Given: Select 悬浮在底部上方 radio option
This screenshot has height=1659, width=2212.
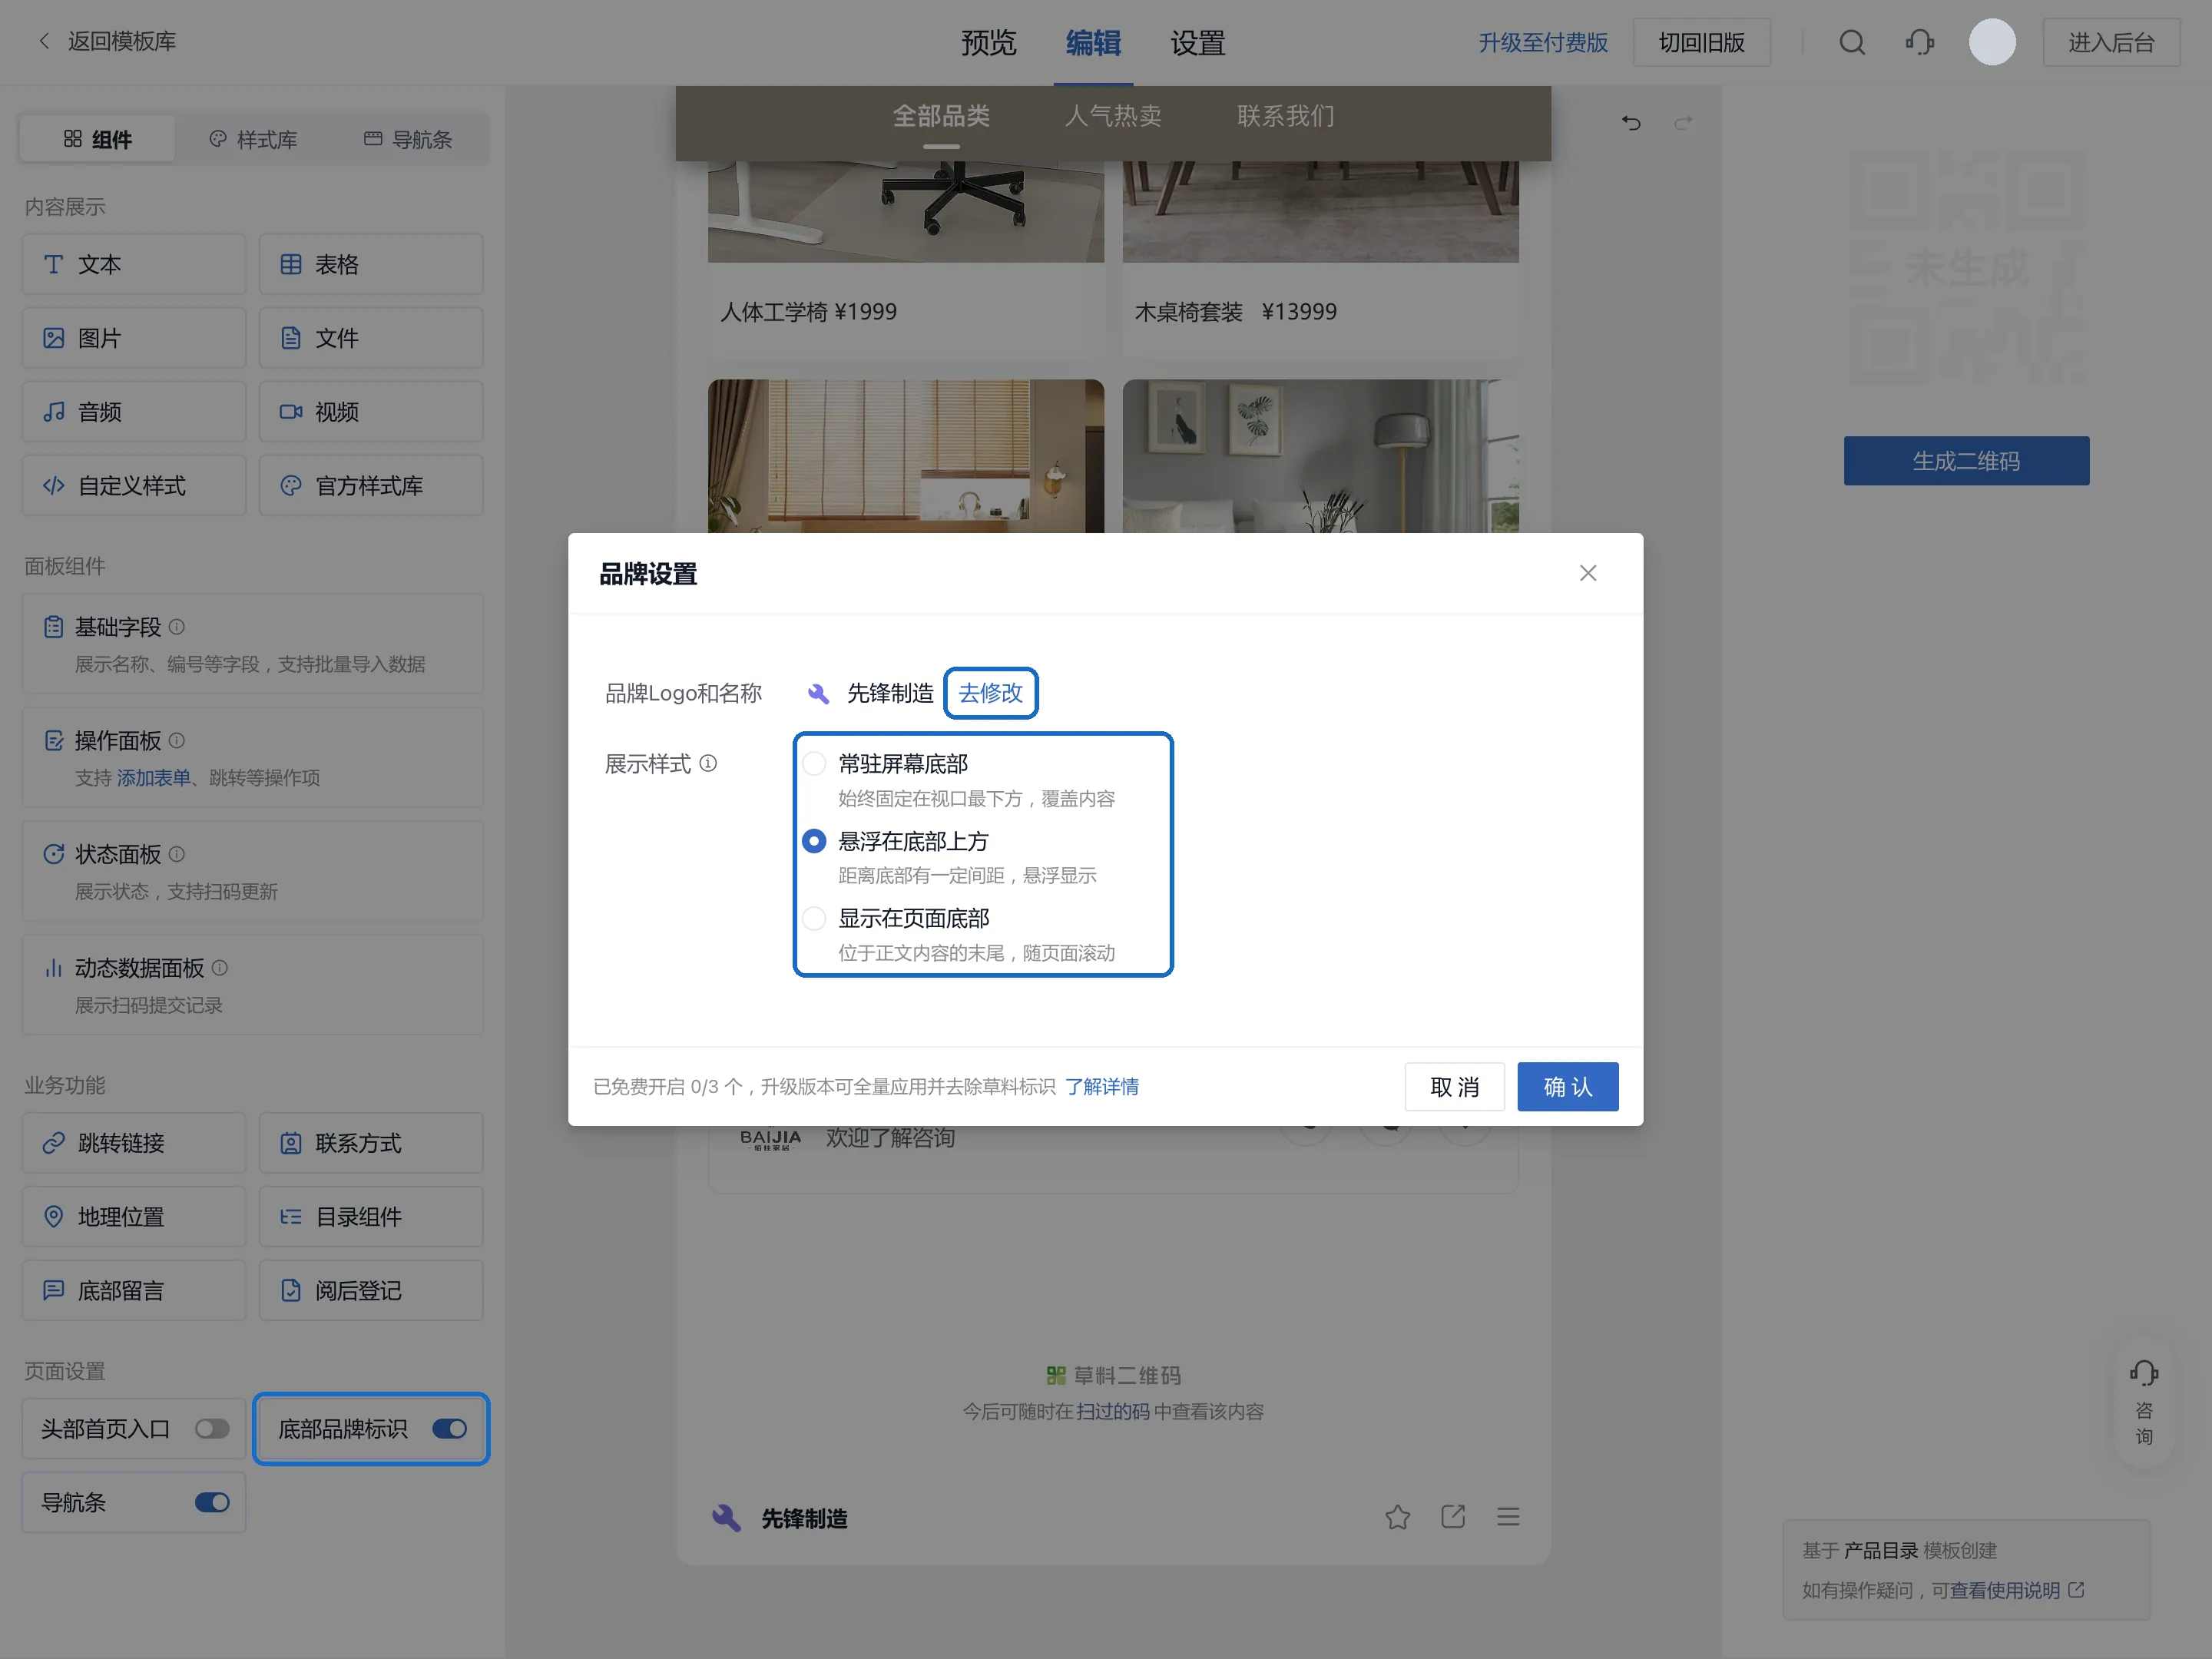Looking at the screenshot, I should tap(814, 841).
